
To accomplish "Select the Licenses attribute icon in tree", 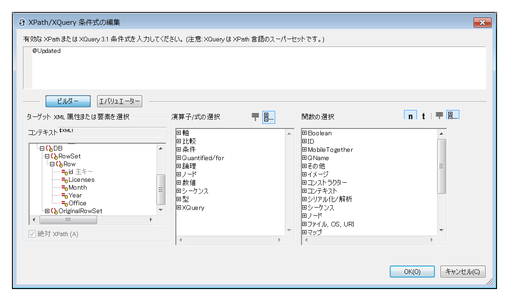I will (64, 180).
